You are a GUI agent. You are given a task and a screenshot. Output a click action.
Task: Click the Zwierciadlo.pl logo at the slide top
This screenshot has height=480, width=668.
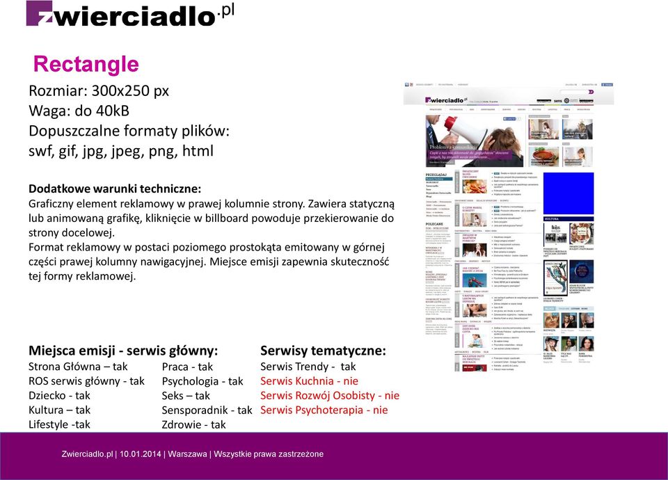[130, 14]
